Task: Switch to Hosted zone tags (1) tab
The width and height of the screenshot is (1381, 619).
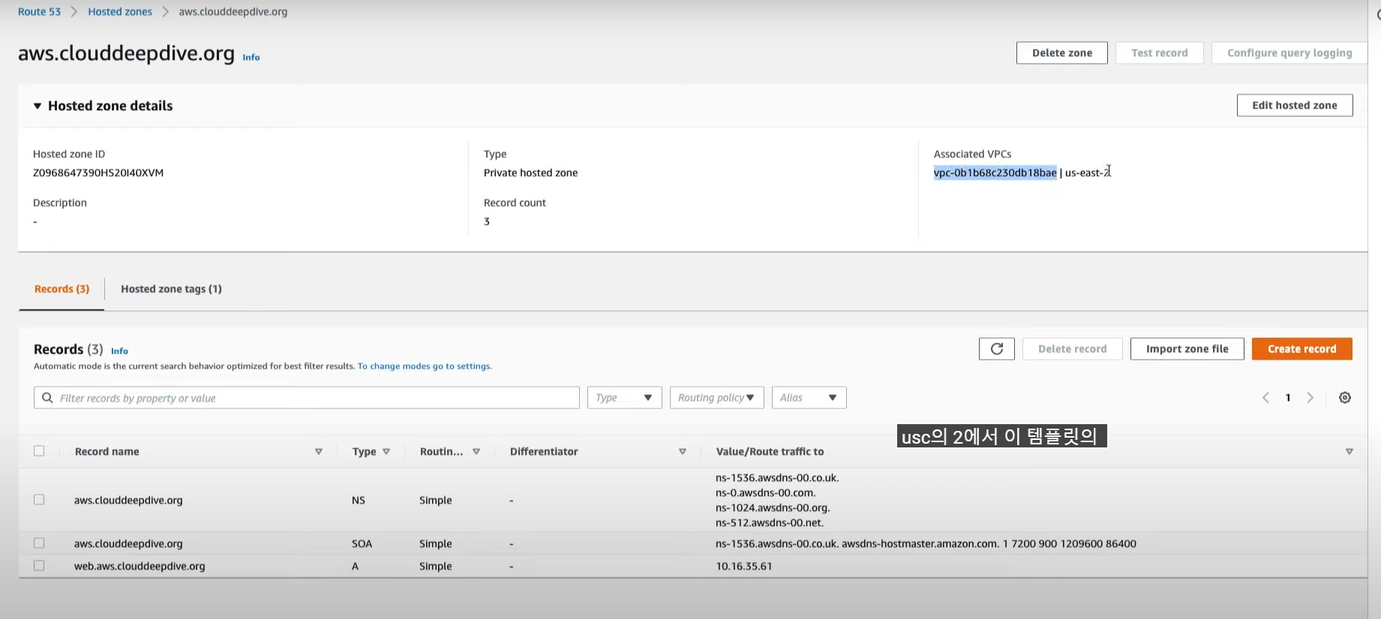Action: pos(171,289)
